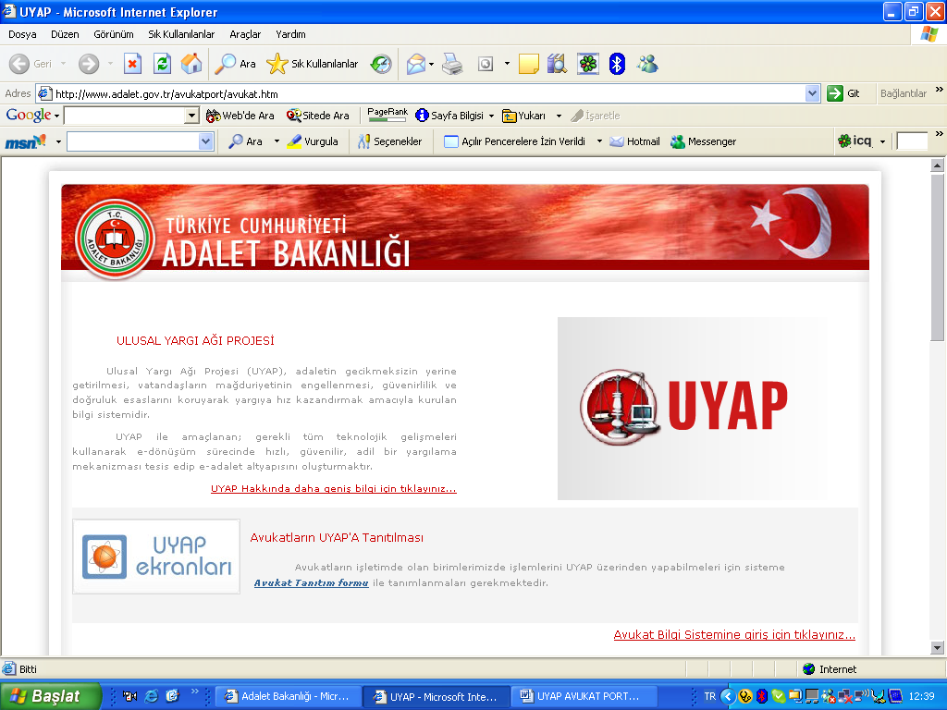Expand popup blocker dropdown arrow
The height and width of the screenshot is (710, 947).
(599, 141)
